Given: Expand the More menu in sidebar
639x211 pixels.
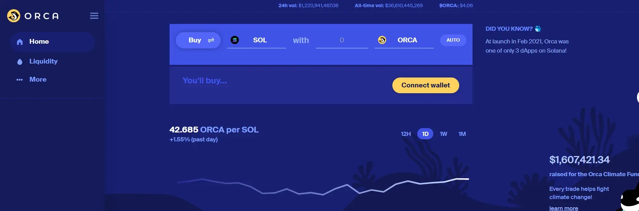Looking at the screenshot, I should [x=38, y=80].
